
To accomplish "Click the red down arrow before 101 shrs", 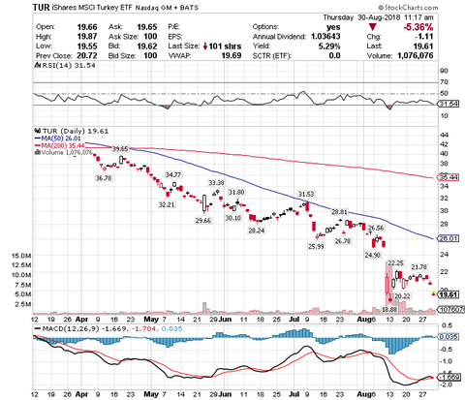I will (x=205, y=46).
